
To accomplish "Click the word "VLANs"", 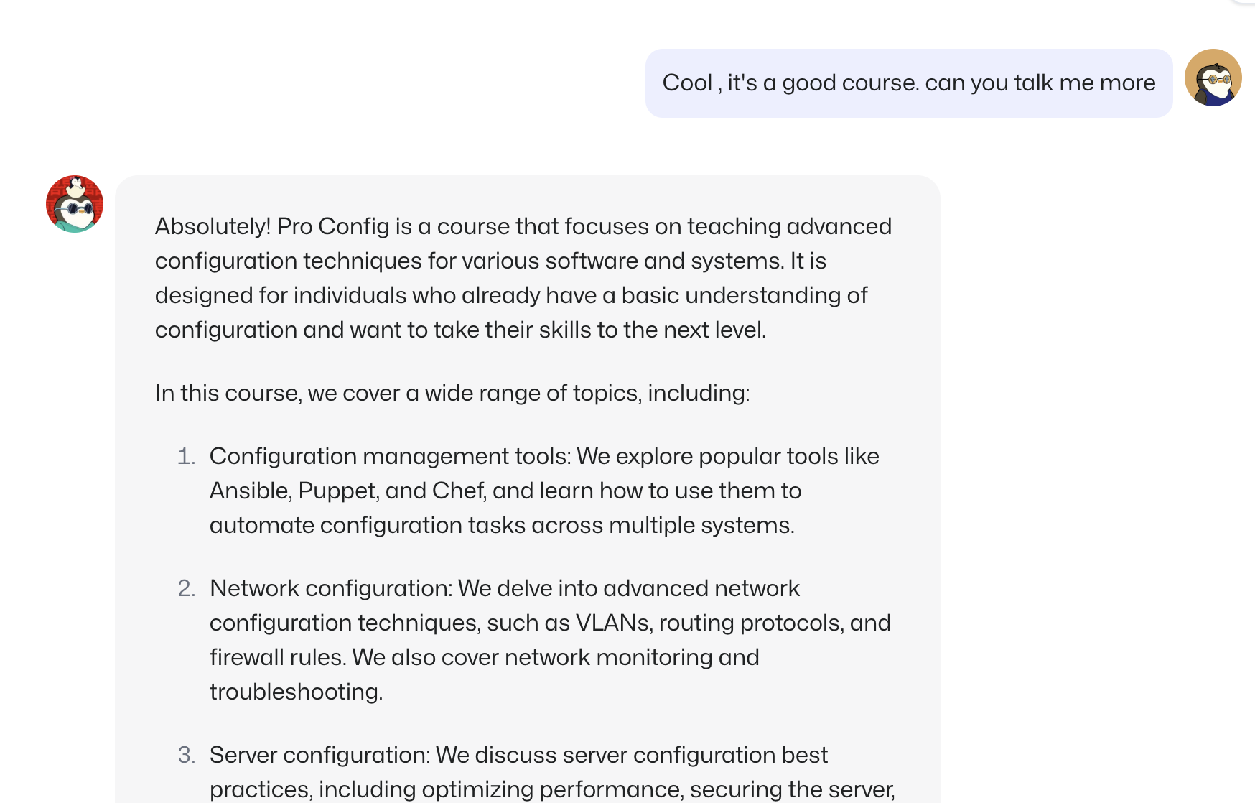I will click(x=613, y=623).
